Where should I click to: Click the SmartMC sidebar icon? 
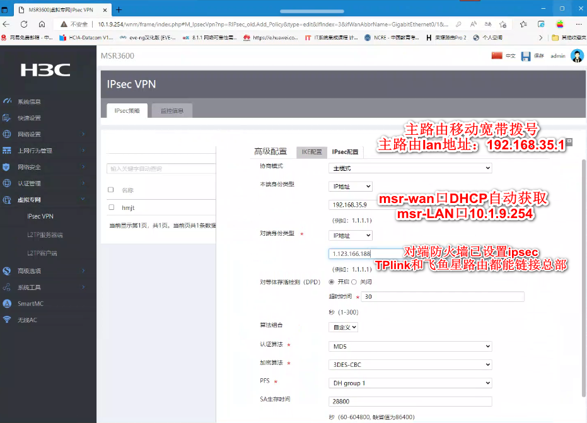[7, 304]
